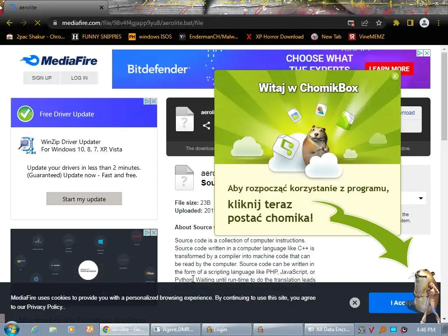Viewport: 448px width, 336px height.
Task: Open the Chrome extensions puzzle icon
Action: pyautogui.click(x=396, y=23)
